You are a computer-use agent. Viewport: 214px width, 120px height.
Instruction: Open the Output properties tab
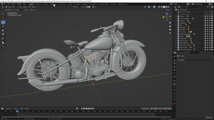click(175, 64)
